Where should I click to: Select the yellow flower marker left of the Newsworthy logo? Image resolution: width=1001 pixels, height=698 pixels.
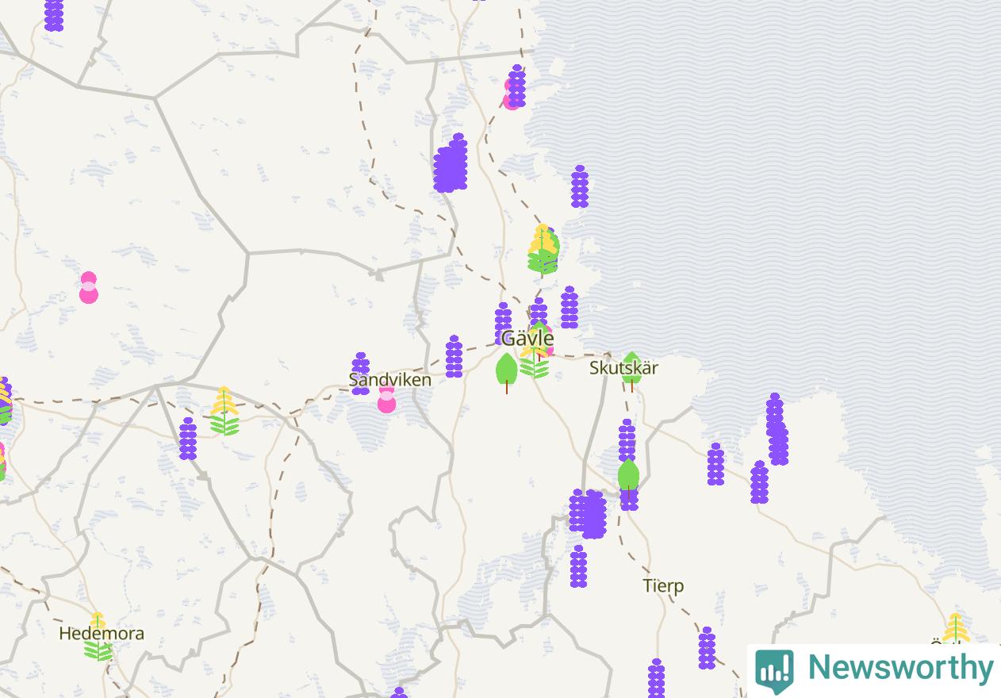pyautogui.click(x=956, y=628)
